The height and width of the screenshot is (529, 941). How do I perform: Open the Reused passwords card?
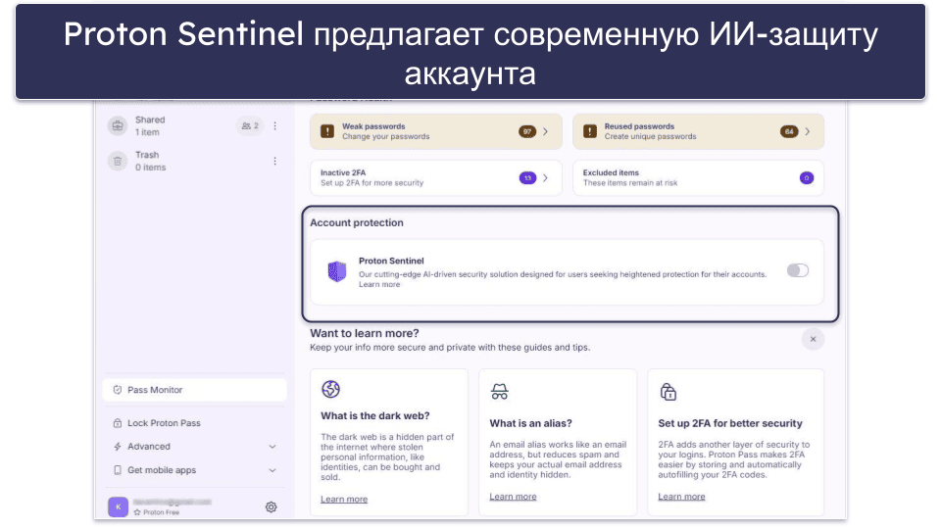[x=698, y=131]
